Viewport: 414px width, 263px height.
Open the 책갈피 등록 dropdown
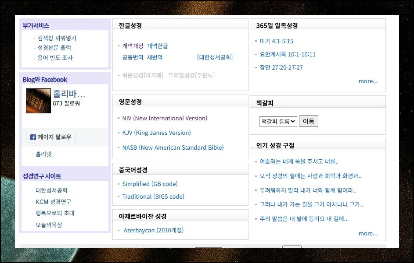click(278, 121)
